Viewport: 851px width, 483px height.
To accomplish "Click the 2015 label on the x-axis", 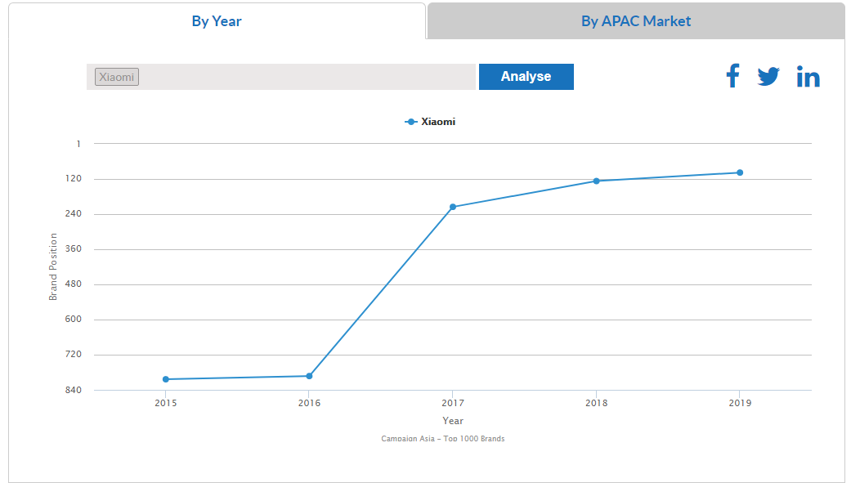I will coord(166,403).
